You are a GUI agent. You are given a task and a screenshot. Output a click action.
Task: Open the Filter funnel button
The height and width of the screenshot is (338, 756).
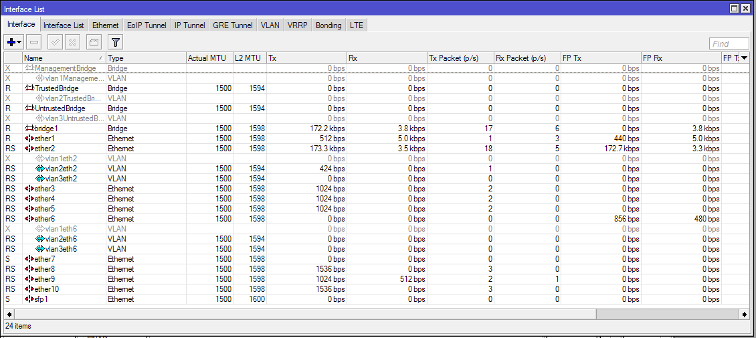[115, 42]
